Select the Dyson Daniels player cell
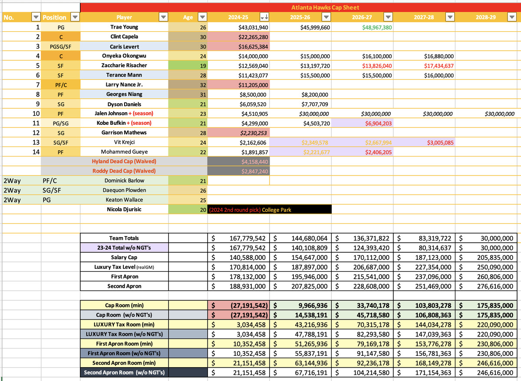The width and height of the screenshot is (521, 381). (x=124, y=104)
